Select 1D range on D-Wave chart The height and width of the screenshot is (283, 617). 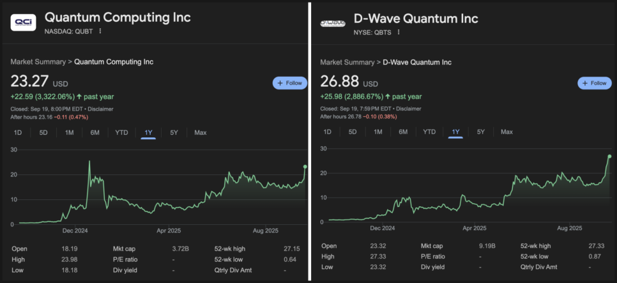tap(327, 132)
